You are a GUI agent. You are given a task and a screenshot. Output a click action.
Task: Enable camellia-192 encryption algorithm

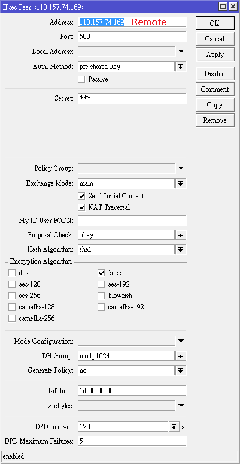click(101, 307)
